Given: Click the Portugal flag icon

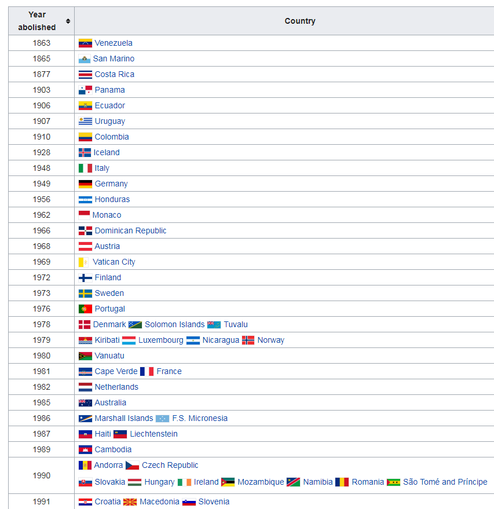Looking at the screenshot, I should (x=85, y=309).
